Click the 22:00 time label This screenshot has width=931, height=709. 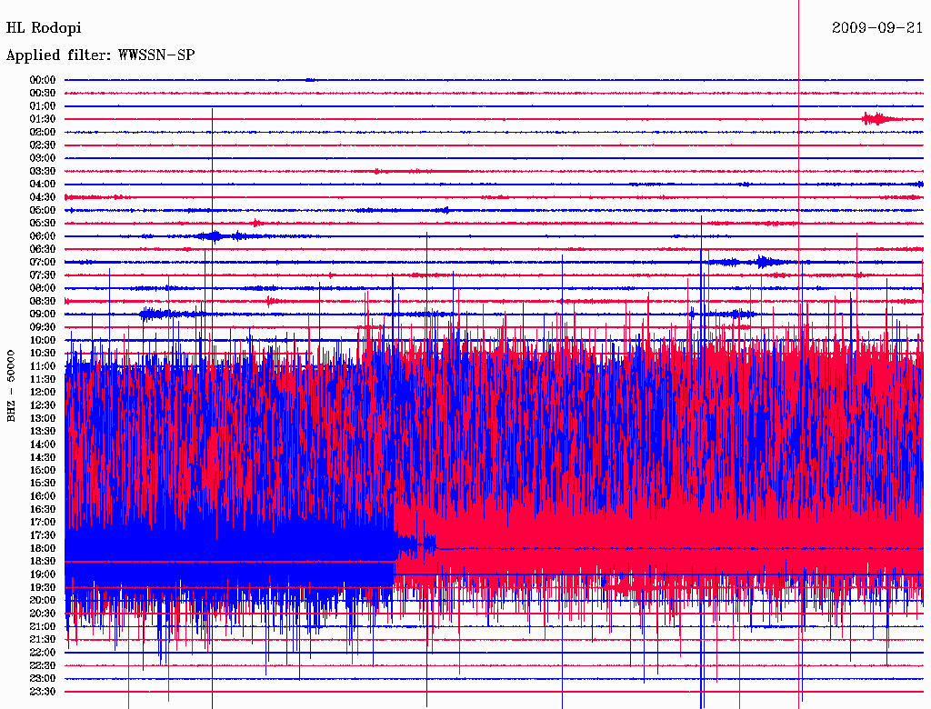42,652
